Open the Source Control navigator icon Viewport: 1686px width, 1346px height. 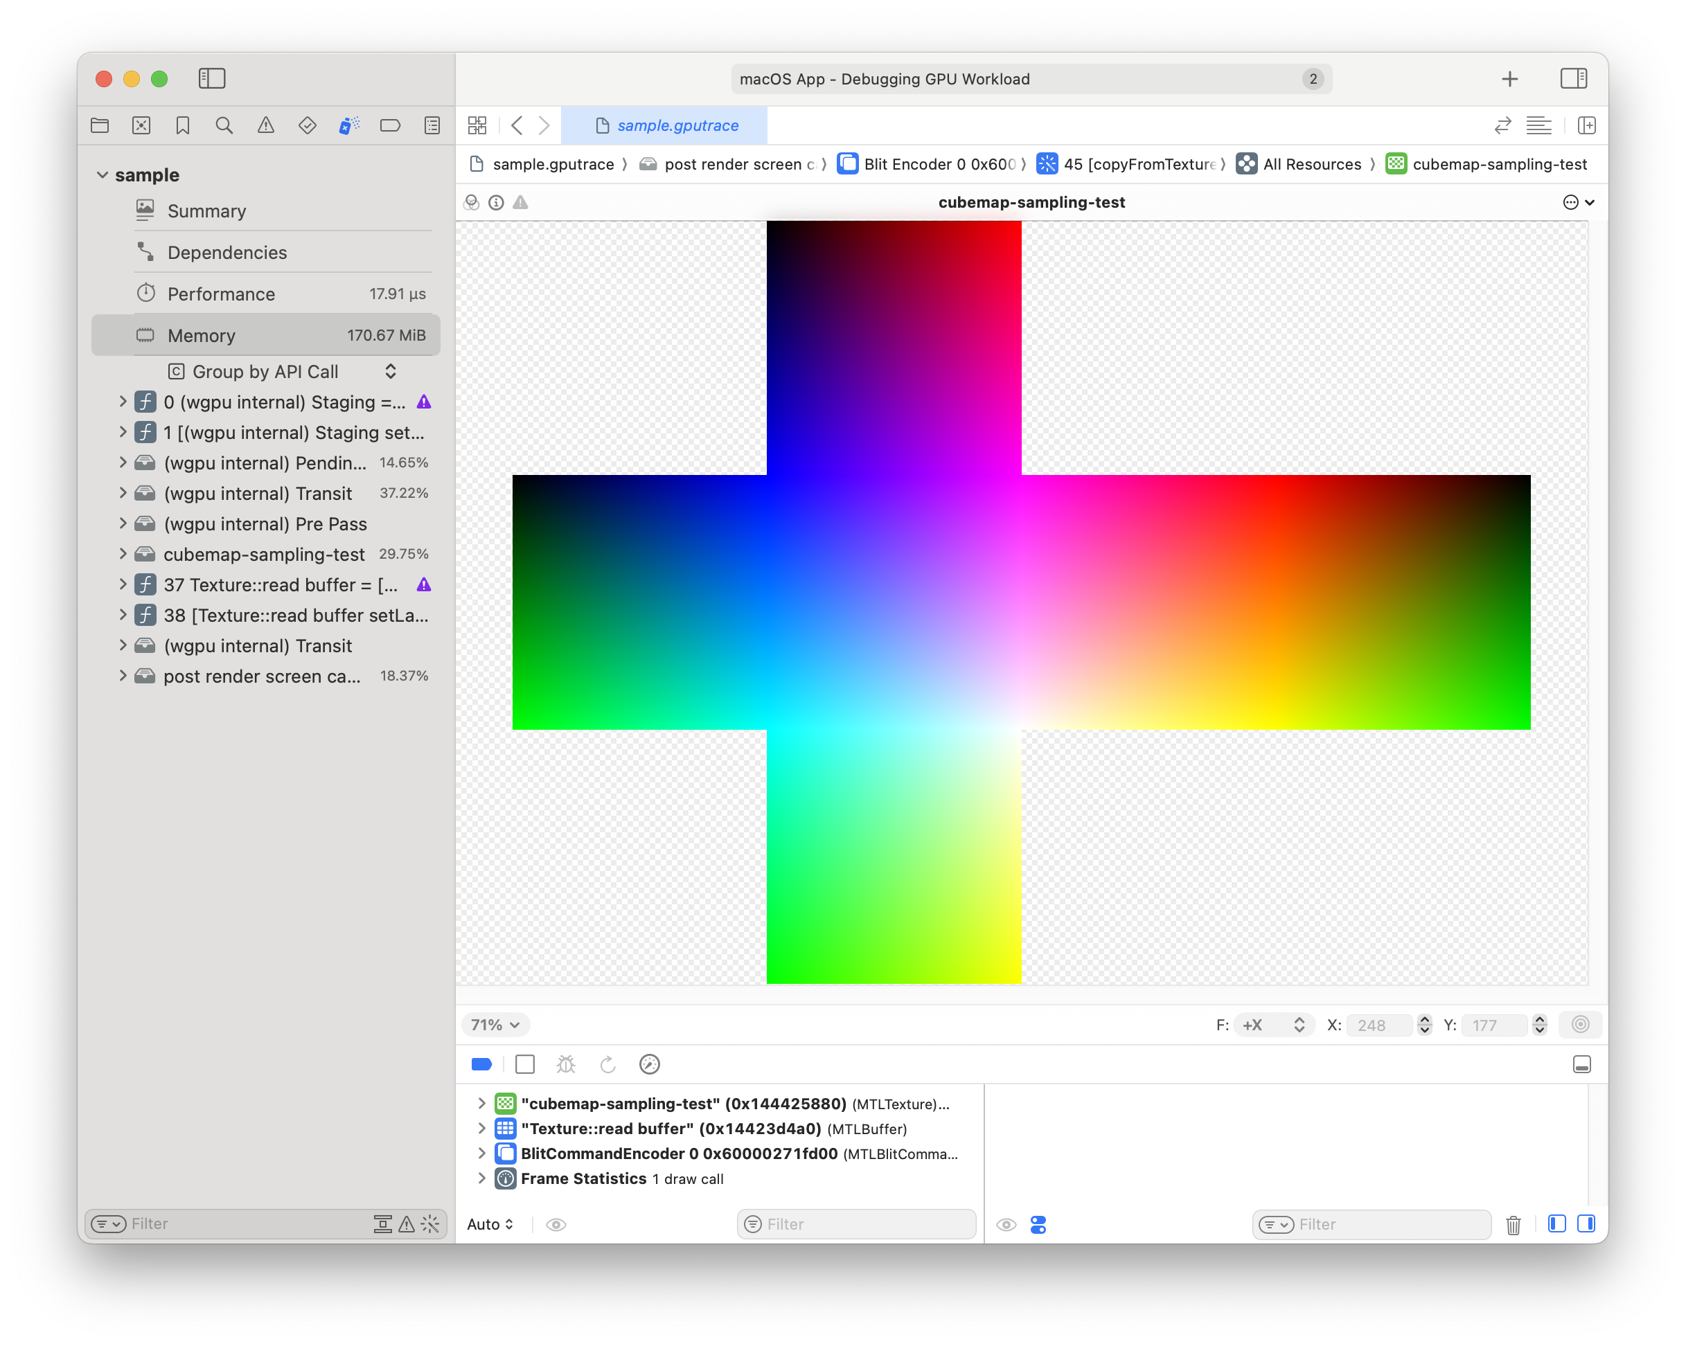tap(141, 125)
